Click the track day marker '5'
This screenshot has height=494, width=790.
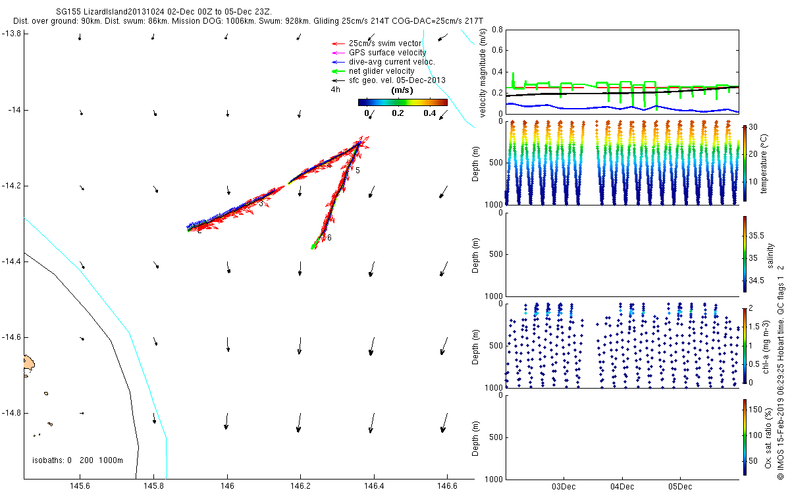357,171
